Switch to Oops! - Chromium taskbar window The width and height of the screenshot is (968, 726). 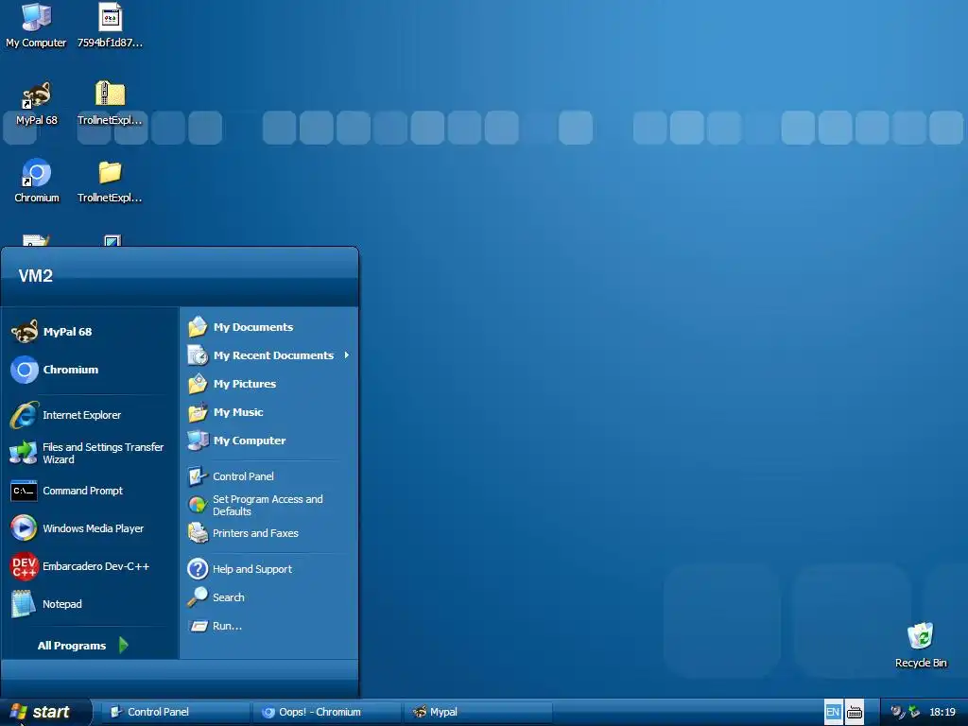(326, 713)
